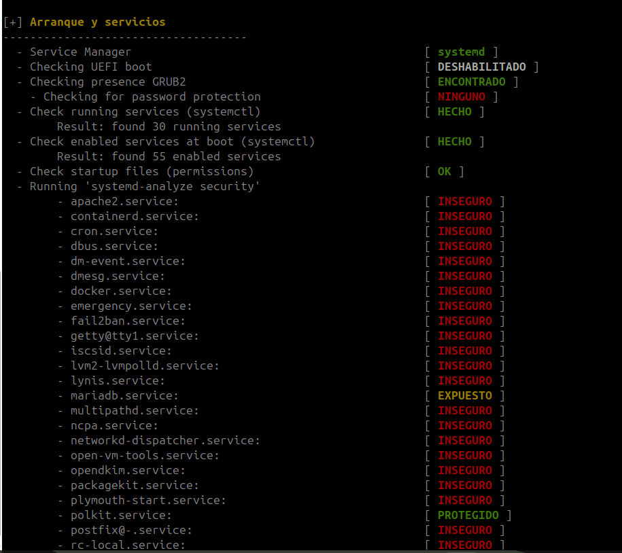Click HECHO status beside Check running services

(454, 111)
